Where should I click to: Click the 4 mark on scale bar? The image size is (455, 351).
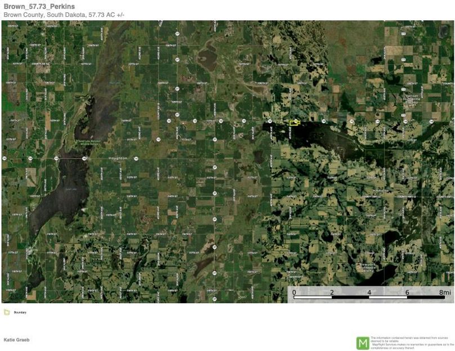pos(369,292)
